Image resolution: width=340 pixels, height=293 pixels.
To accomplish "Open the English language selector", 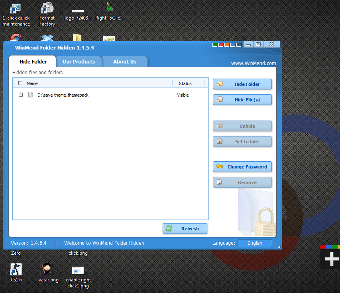I will click(x=255, y=243).
